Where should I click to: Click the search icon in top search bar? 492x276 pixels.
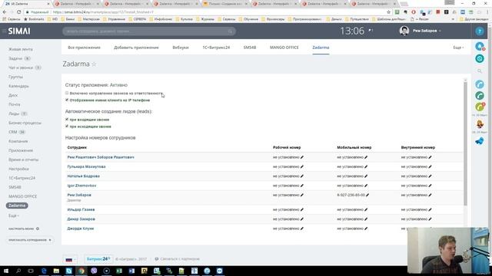pyautogui.click(x=230, y=31)
